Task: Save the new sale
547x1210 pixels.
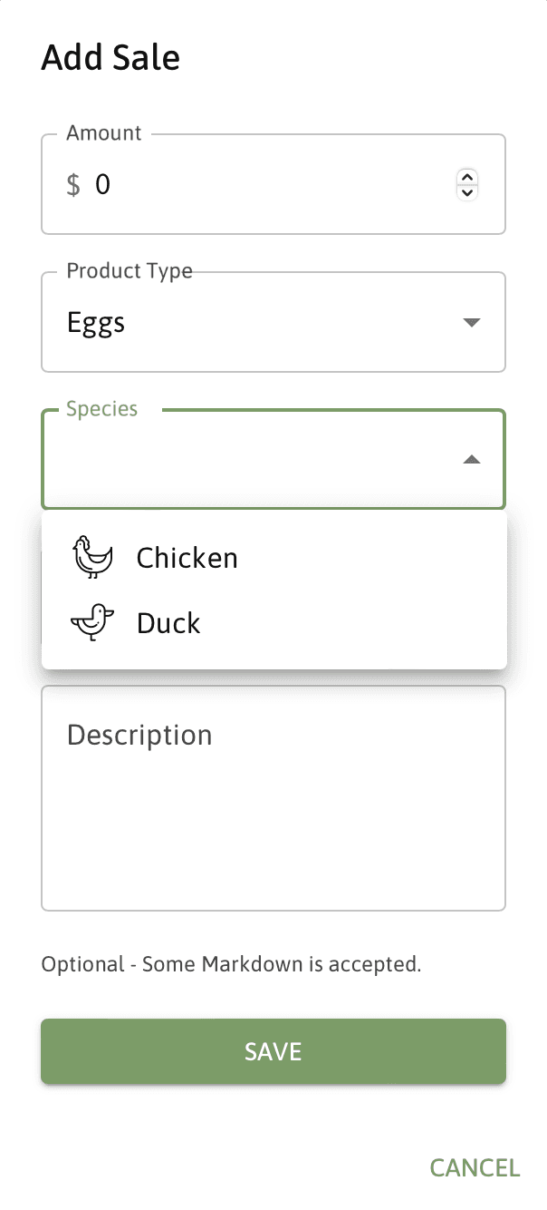Action: click(x=273, y=1051)
